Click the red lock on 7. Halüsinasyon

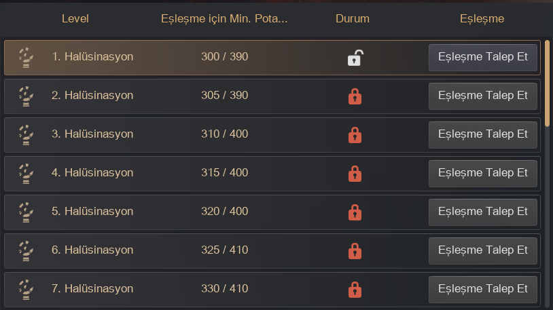(x=354, y=290)
